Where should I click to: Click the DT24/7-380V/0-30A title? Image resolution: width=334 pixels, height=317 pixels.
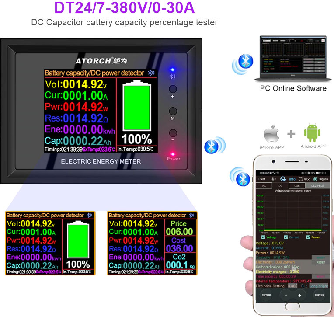(x=125, y=8)
